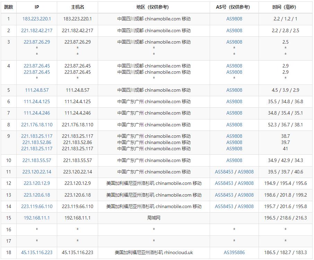Open the AS395886 link

[234, 253]
